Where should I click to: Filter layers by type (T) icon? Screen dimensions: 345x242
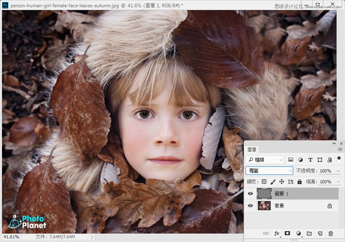[310, 160]
